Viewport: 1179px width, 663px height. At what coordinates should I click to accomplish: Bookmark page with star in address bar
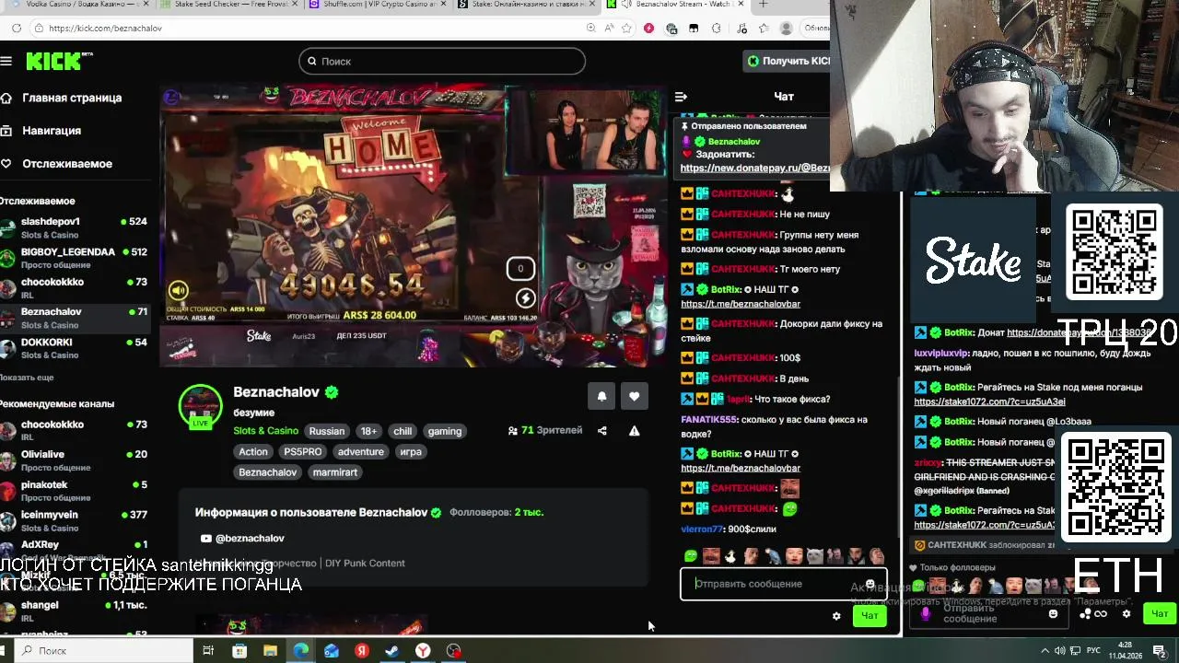pyautogui.click(x=627, y=28)
